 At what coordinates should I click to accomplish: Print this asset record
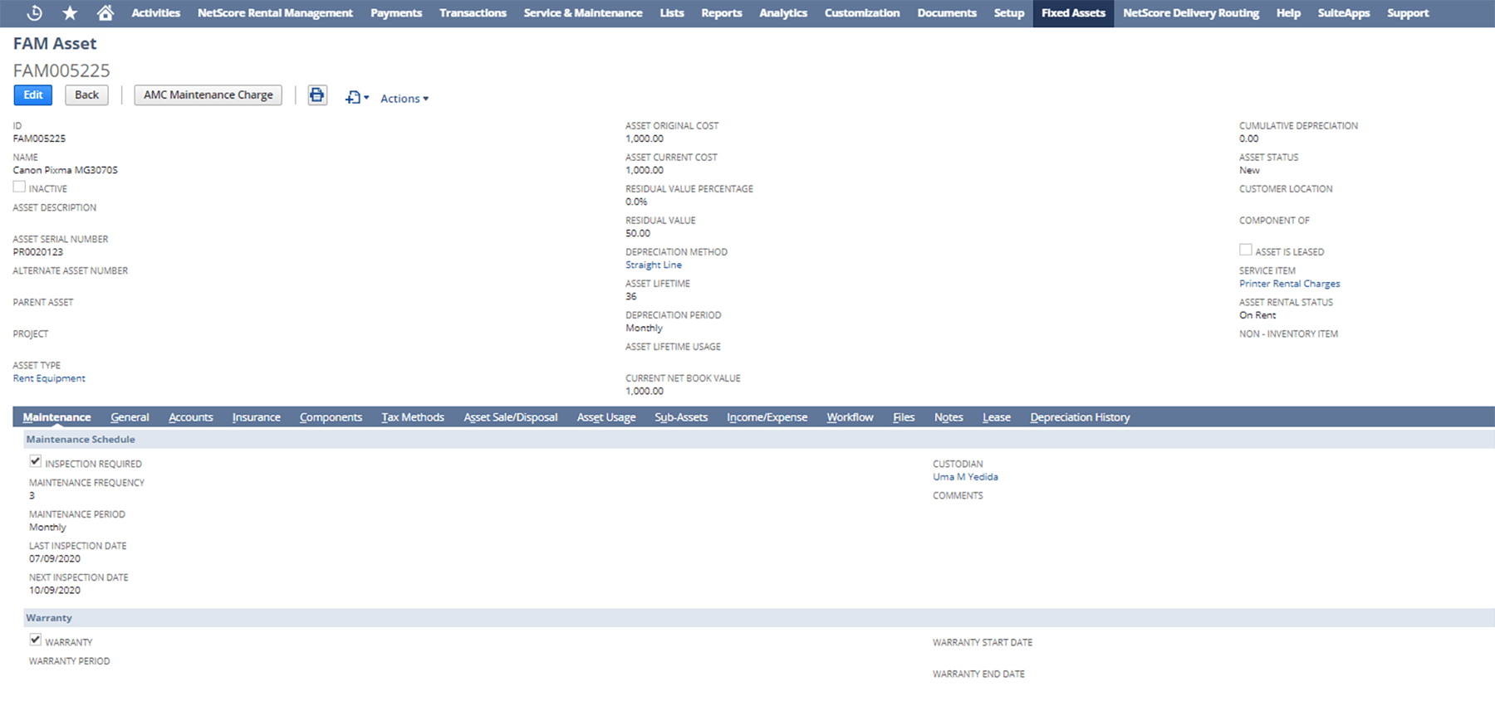[x=317, y=95]
